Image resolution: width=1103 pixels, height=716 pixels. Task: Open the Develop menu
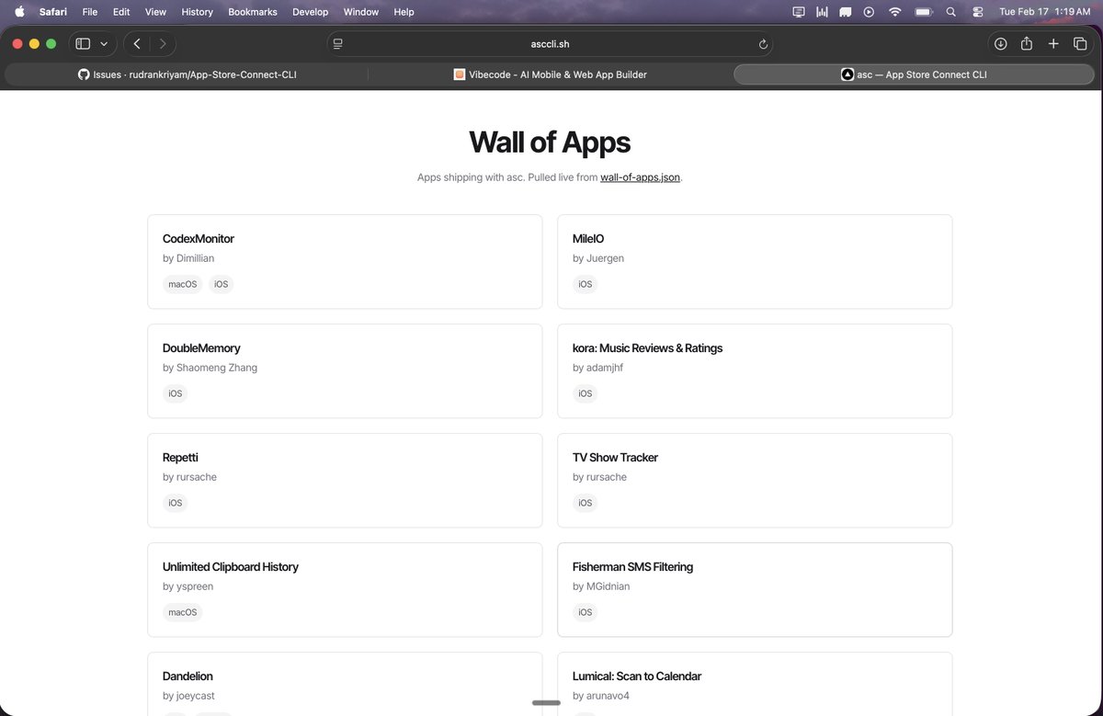coord(310,12)
